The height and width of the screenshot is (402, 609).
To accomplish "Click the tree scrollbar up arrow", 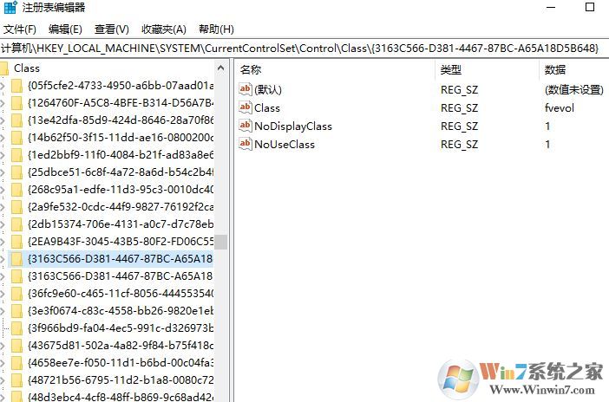I will coord(221,68).
